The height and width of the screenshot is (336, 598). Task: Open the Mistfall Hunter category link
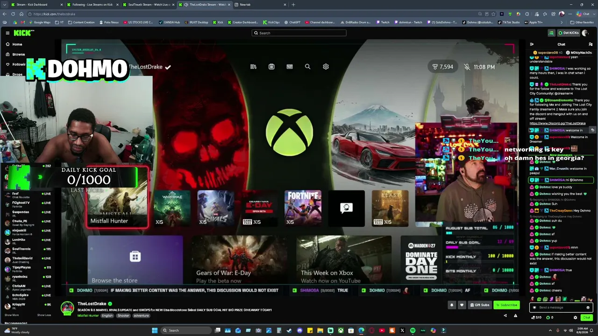point(88,316)
